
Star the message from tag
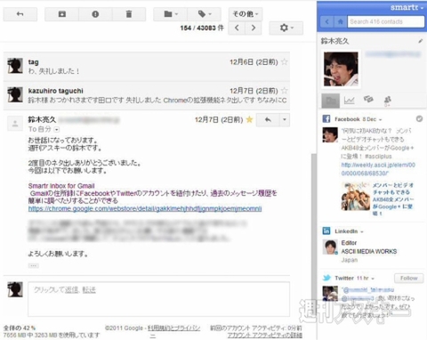click(285, 61)
